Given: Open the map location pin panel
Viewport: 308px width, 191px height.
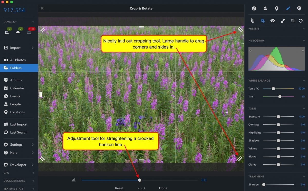Looking at the screenshot, I should coord(276,8).
